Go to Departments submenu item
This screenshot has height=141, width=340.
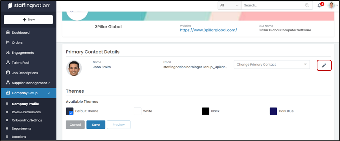[22, 128]
